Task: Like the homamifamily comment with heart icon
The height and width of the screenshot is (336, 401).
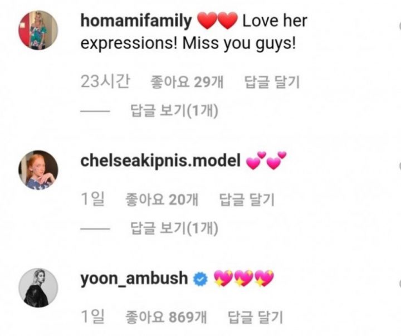Action: pos(399,26)
